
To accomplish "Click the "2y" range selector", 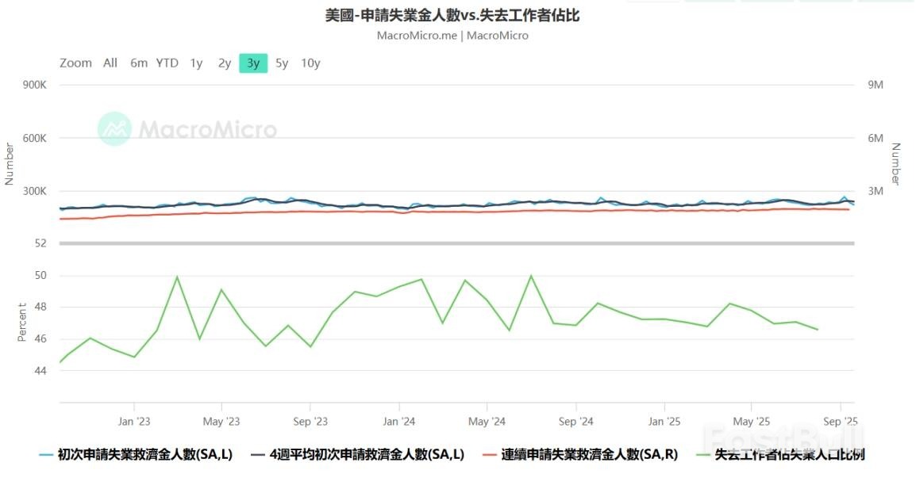I will [224, 63].
